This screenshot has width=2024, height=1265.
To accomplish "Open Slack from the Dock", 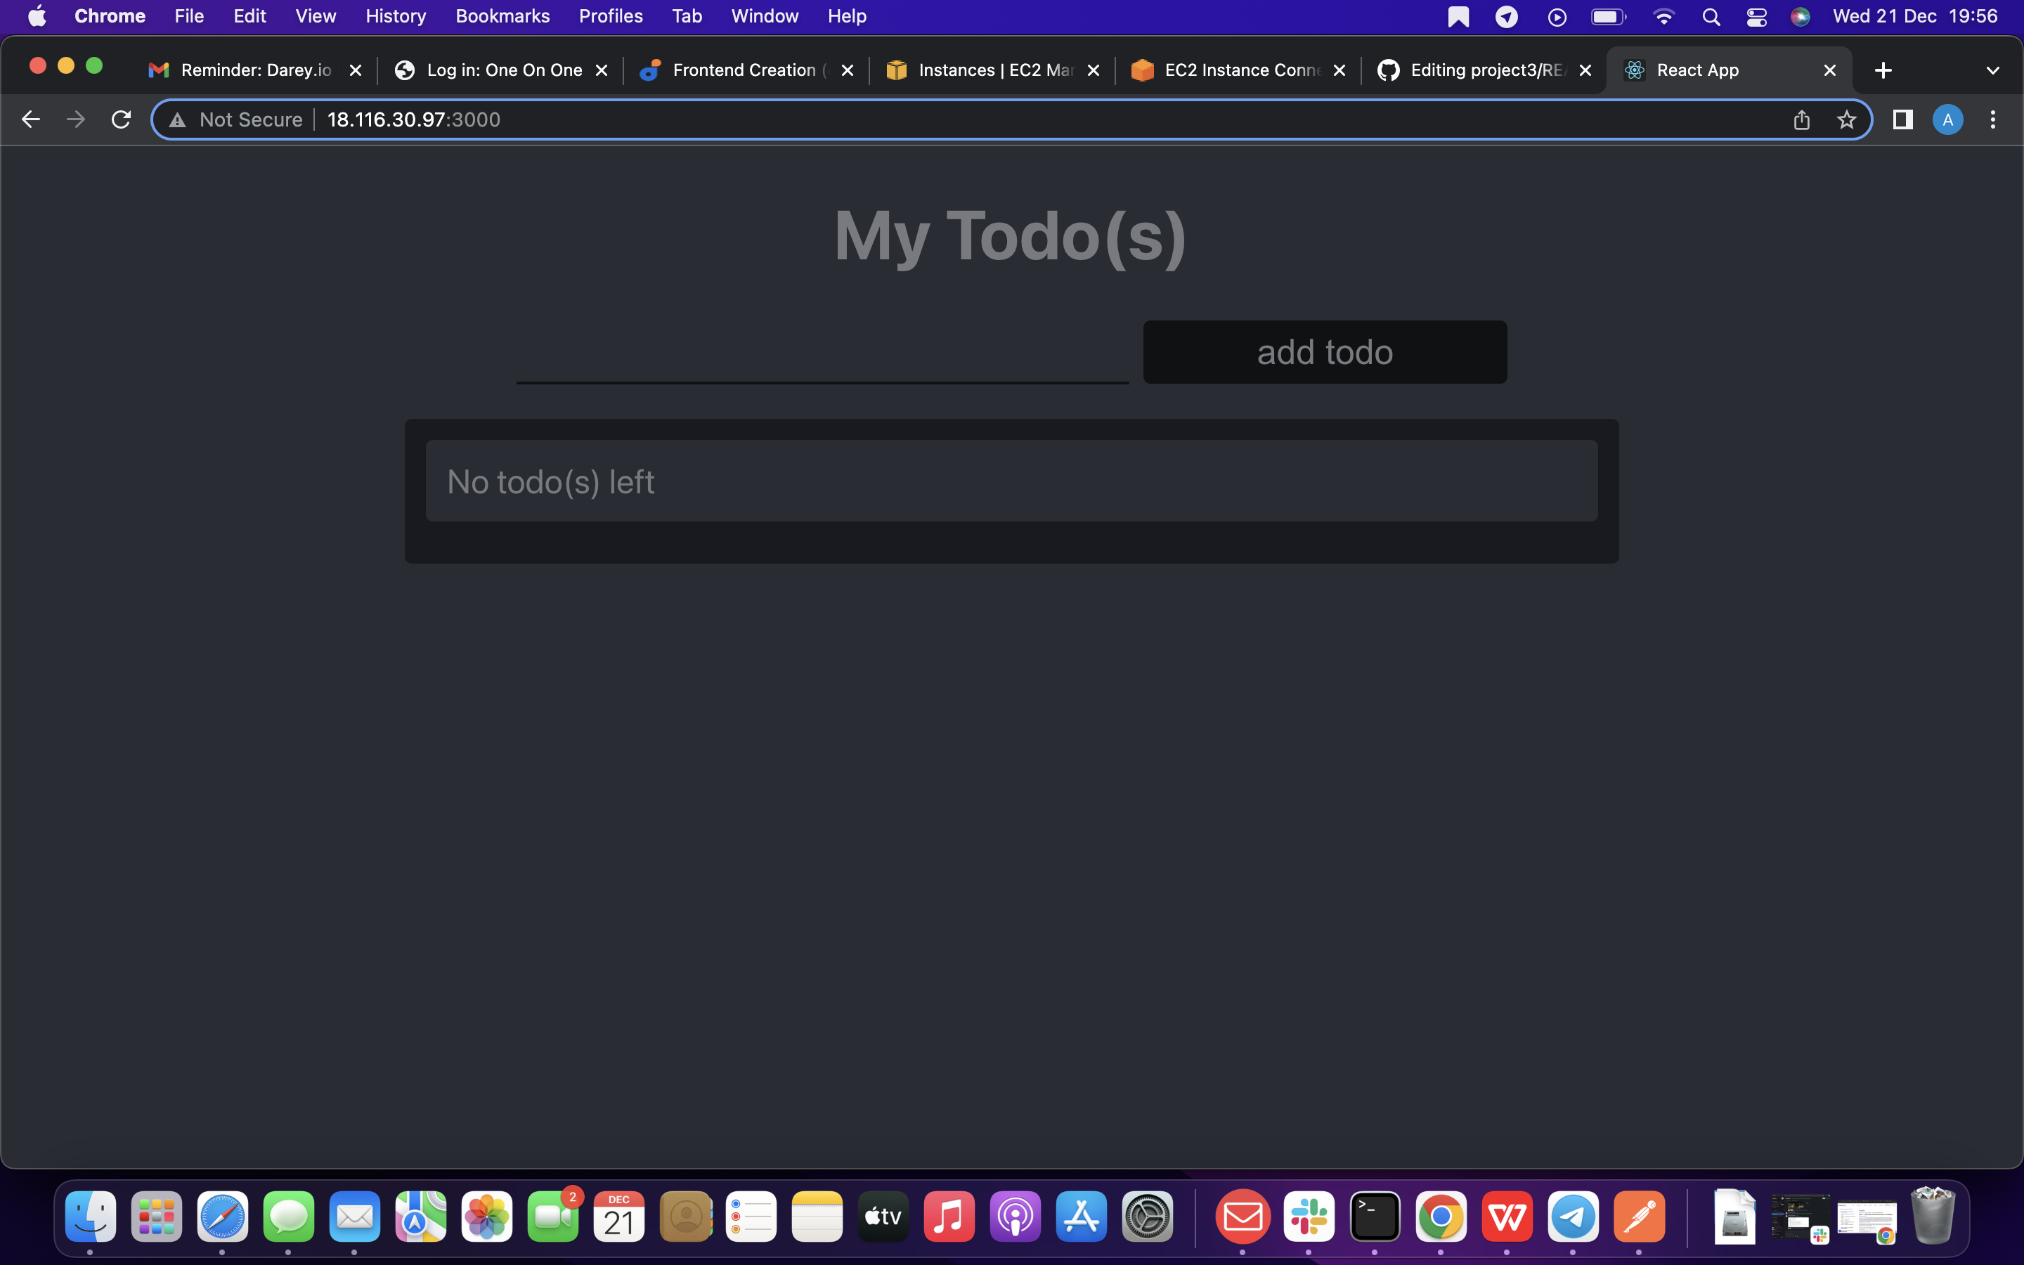I will coord(1310,1216).
